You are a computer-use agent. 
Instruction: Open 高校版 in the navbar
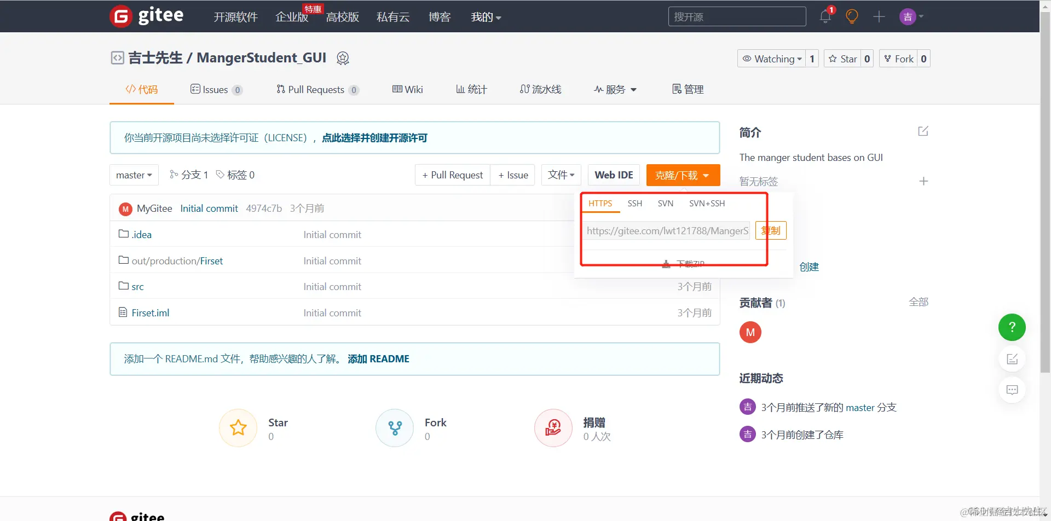(343, 17)
